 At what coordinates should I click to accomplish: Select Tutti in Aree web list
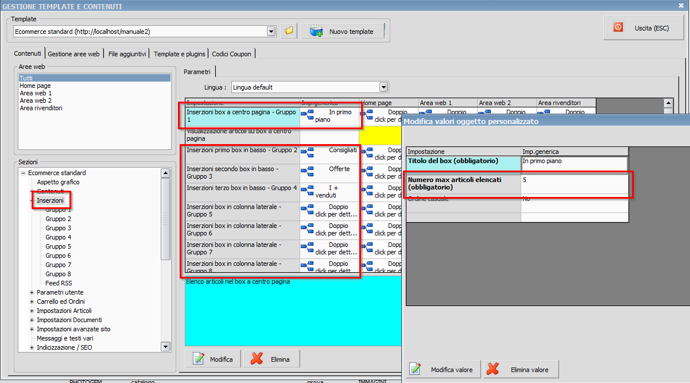pyautogui.click(x=94, y=78)
